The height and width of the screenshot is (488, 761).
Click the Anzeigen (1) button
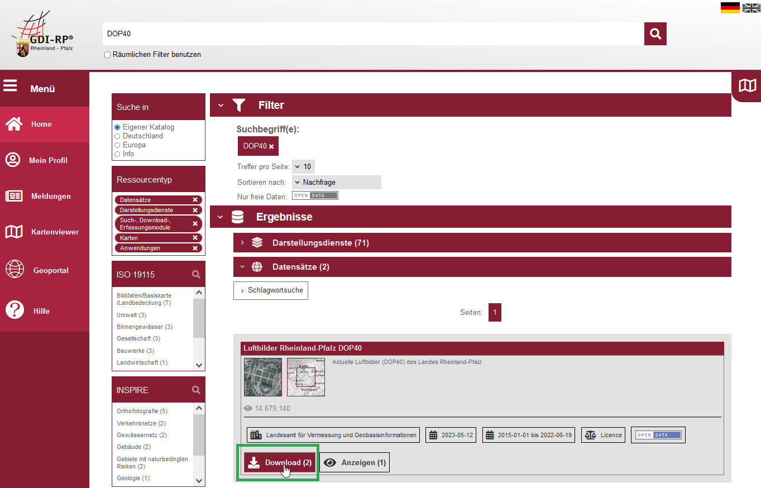pos(355,462)
